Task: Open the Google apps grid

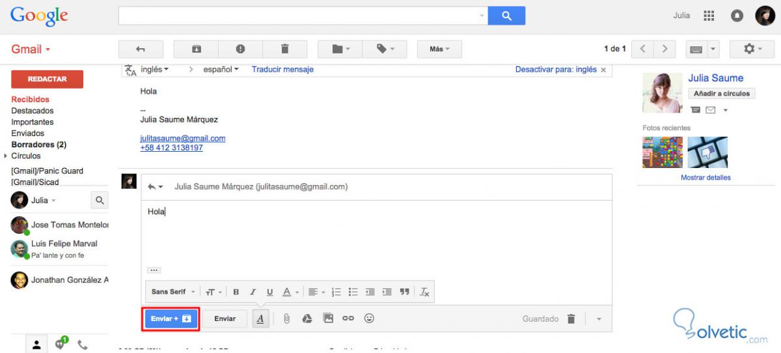Action: coord(709,16)
